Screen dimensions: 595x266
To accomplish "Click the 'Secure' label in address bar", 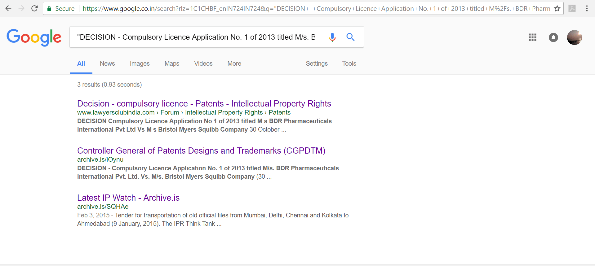I will (65, 9).
